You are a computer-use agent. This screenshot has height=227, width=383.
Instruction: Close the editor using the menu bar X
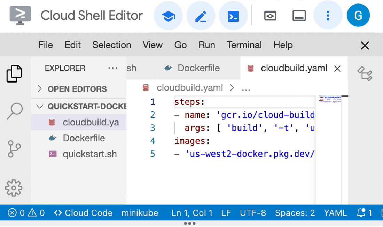pyautogui.click(x=365, y=46)
